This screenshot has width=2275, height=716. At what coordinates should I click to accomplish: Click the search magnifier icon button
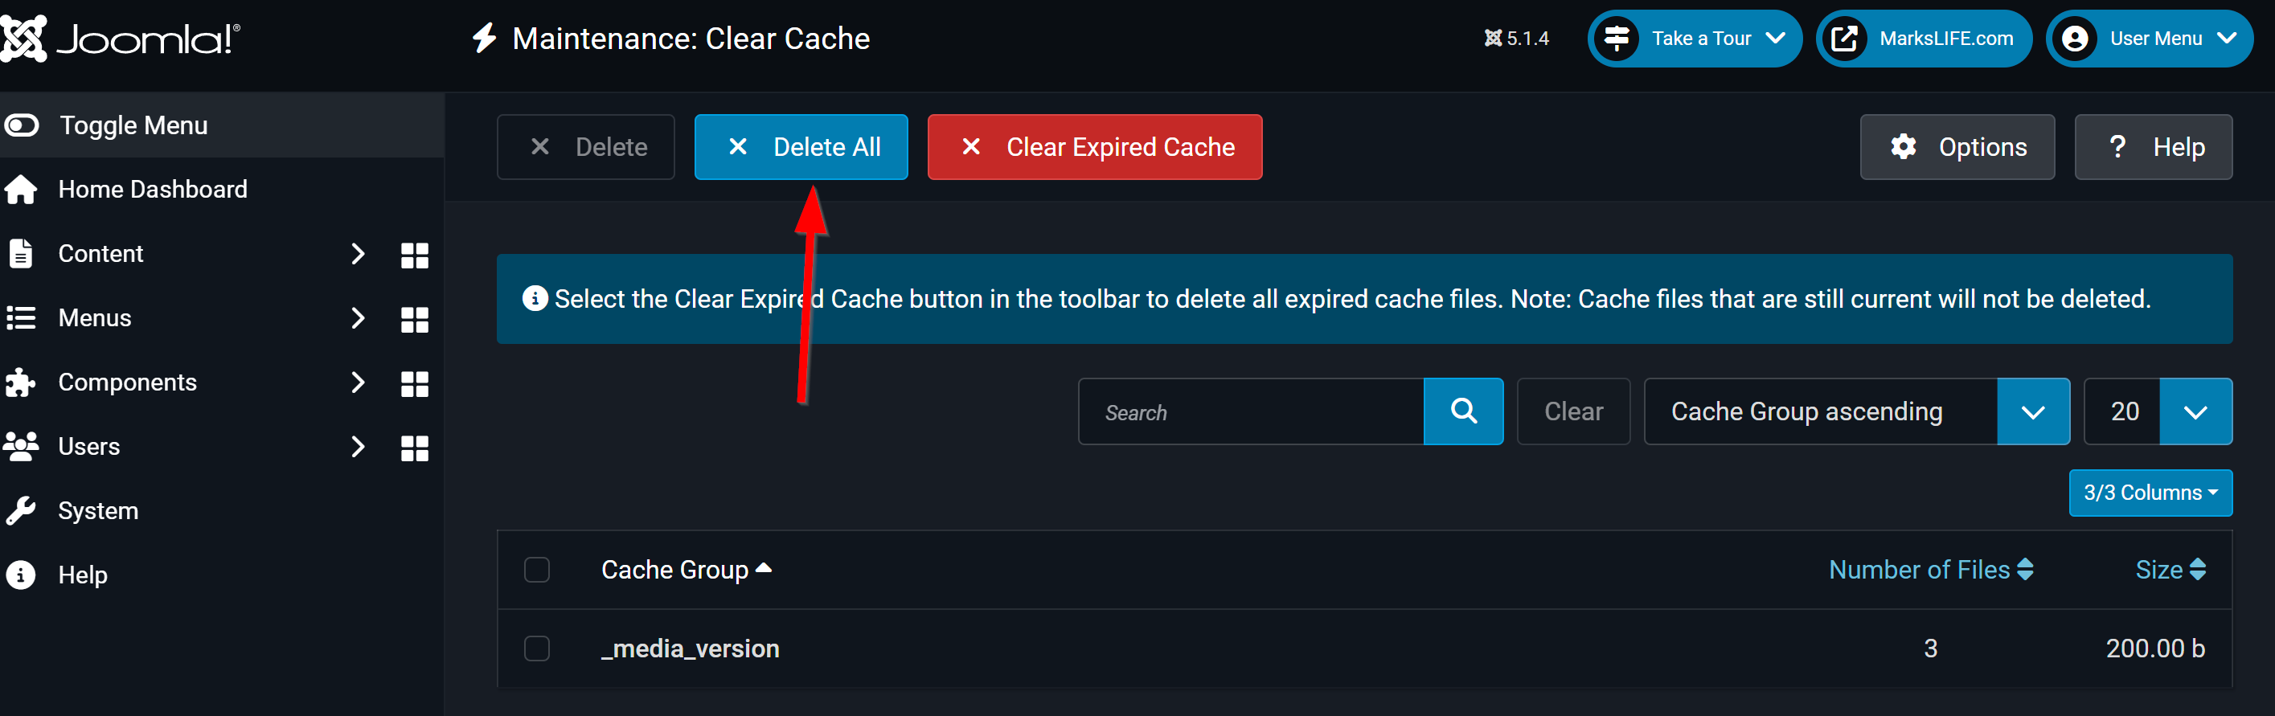1463,411
